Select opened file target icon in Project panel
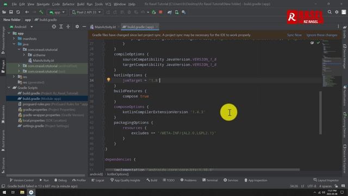This screenshot has width=348, height=196. click(54, 27)
